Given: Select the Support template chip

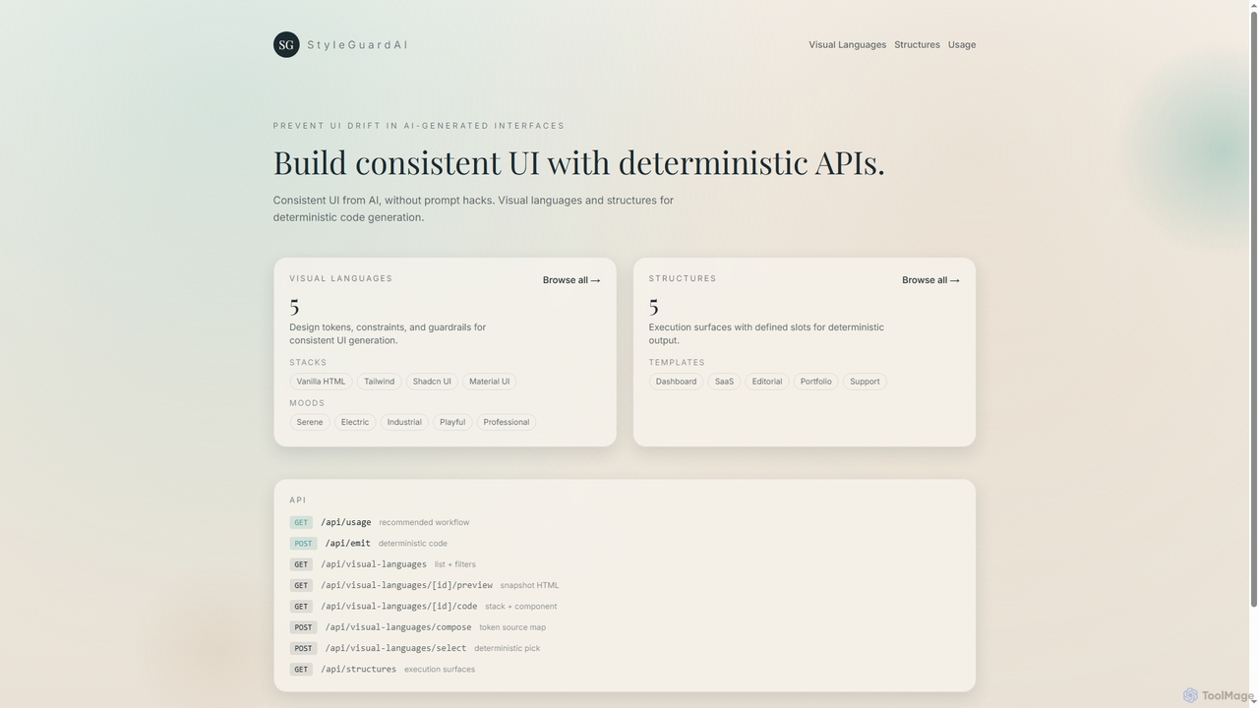Looking at the screenshot, I should 865,382.
